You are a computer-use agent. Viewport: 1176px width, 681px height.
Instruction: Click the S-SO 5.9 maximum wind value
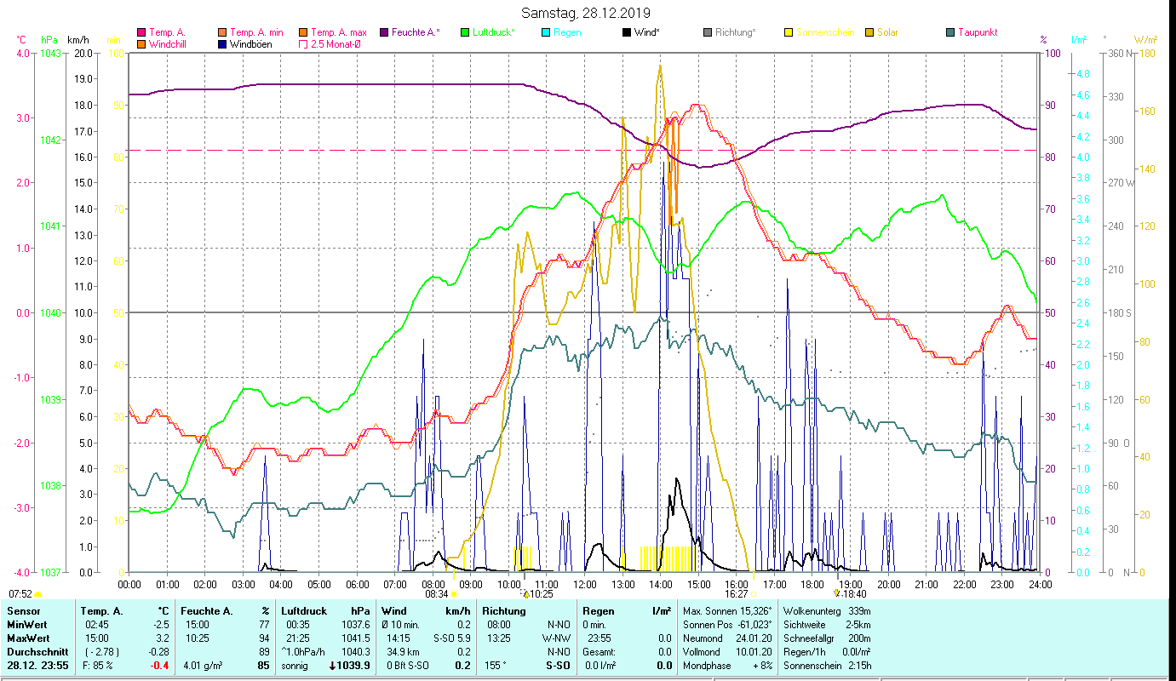tap(451, 638)
